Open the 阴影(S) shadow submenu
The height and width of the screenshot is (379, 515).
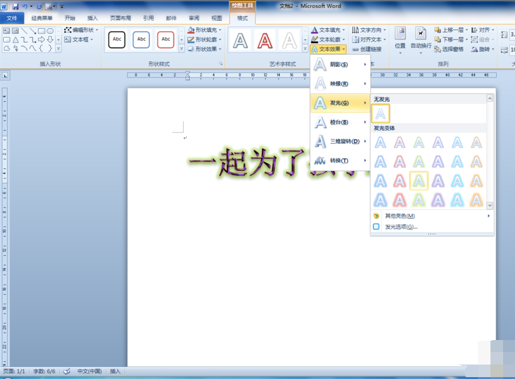340,64
